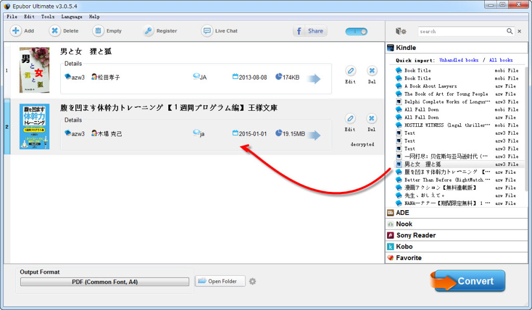532x310 pixels.
Task: Click the Add book icon
Action: (x=16, y=31)
